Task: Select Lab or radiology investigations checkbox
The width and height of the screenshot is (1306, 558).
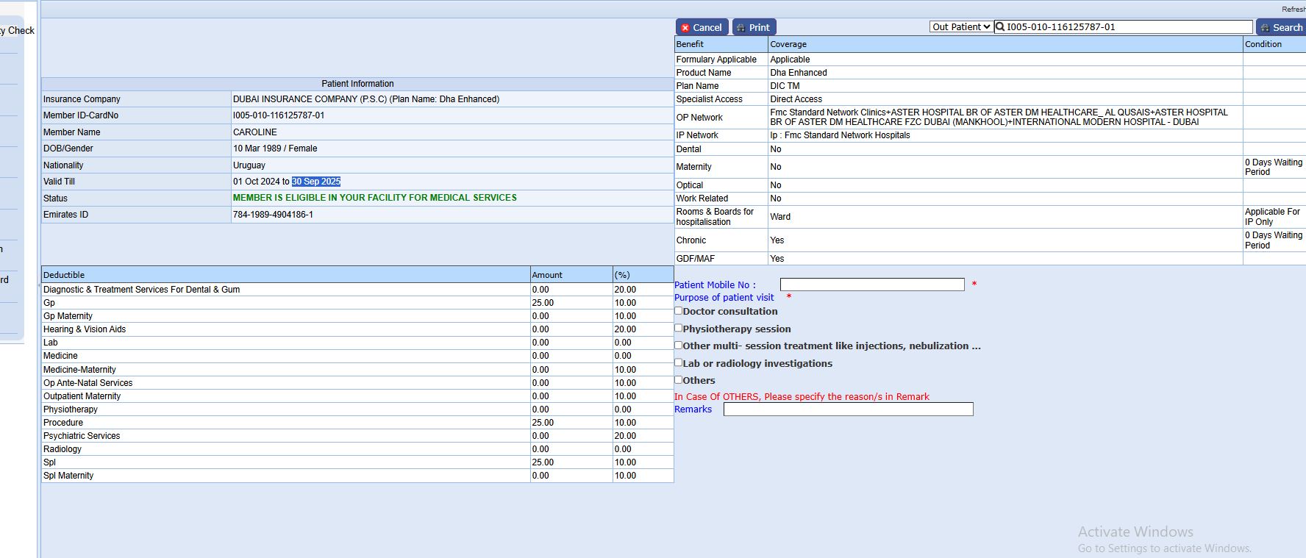Action: (x=679, y=362)
